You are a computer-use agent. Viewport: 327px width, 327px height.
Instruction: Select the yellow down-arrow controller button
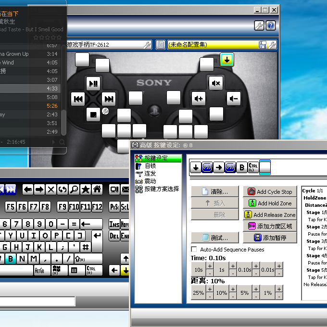(227, 60)
